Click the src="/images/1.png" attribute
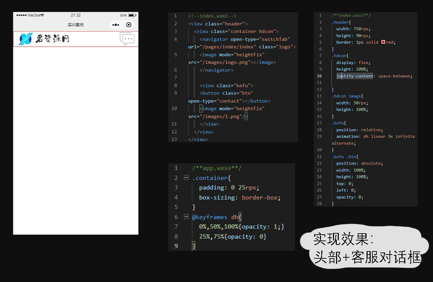Viewport: 433px width, 282px height. (215, 116)
